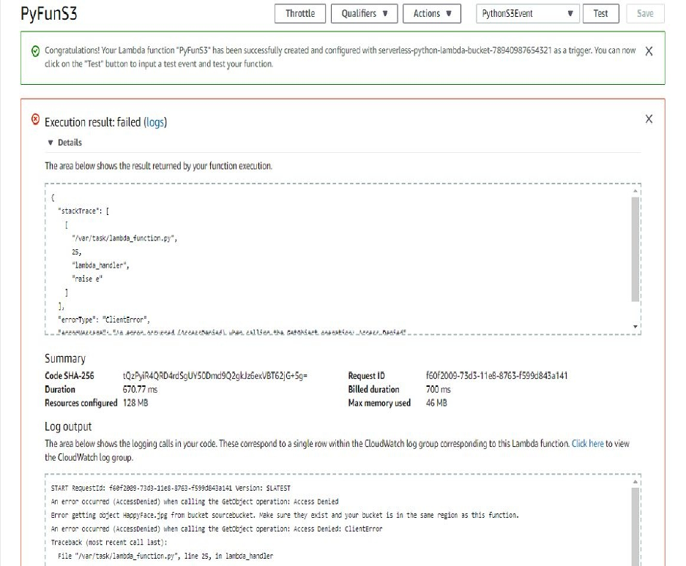Click the PyFunS3 function title
The image size is (686, 566).
point(48,14)
